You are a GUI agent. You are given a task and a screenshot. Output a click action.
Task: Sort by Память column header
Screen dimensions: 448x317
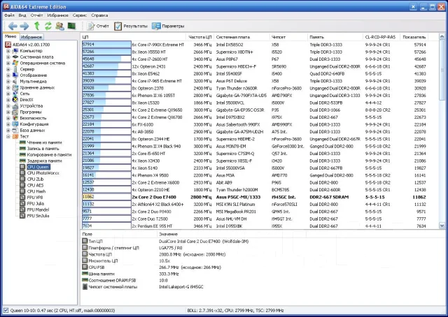pos(335,37)
